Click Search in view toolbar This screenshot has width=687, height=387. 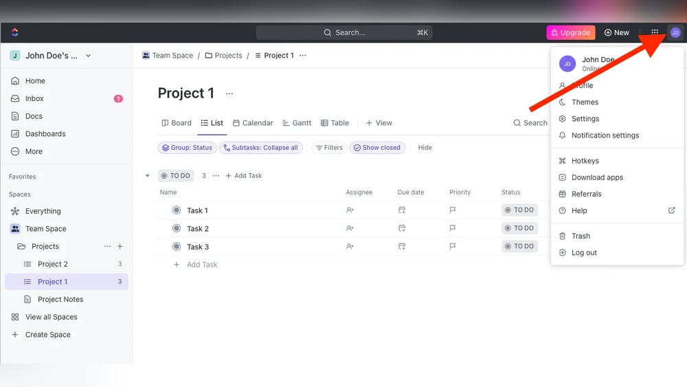point(530,123)
